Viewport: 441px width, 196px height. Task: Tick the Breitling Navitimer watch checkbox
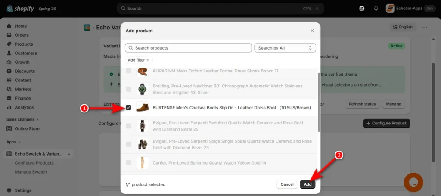[x=128, y=89]
